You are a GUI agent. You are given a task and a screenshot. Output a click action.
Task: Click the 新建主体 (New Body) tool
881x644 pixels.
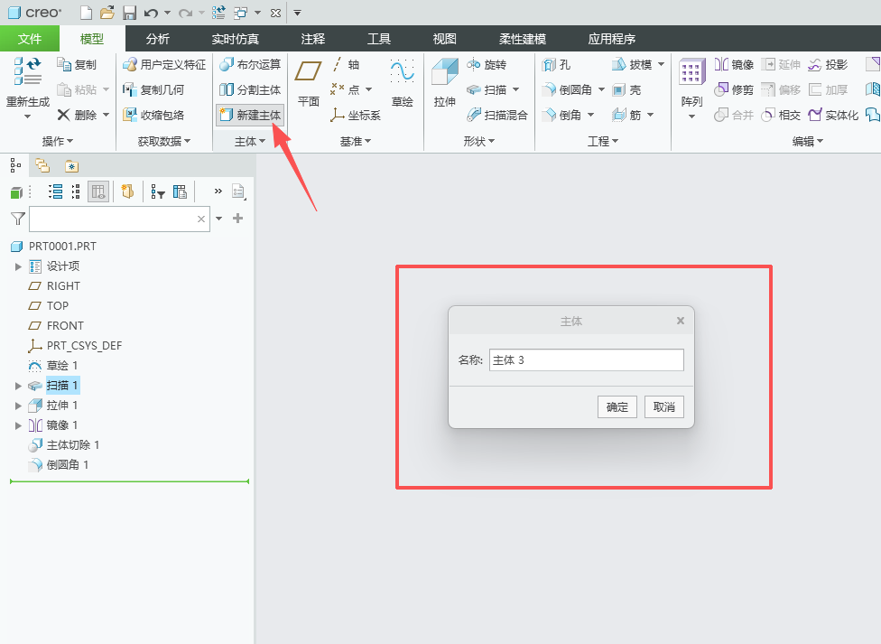[250, 115]
